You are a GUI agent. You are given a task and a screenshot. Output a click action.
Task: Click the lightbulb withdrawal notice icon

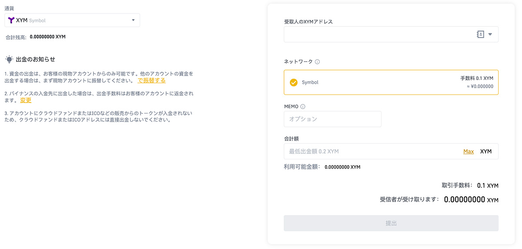[x=9, y=59]
